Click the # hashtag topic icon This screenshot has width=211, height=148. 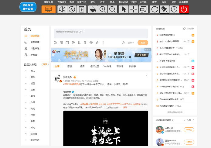point(79,43)
